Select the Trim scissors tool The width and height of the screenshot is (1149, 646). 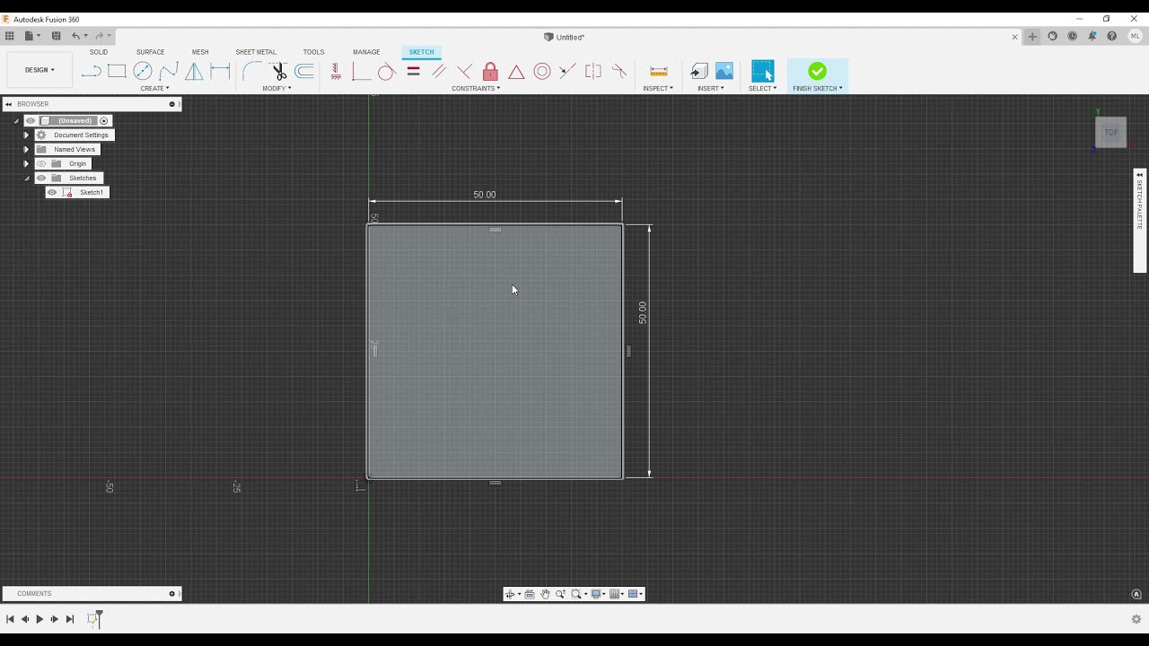pyautogui.click(x=278, y=72)
